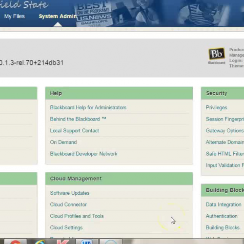Viewport: 244px width, 244px height.
Task: Open Internet Explorer from the taskbar
Action: point(40,242)
